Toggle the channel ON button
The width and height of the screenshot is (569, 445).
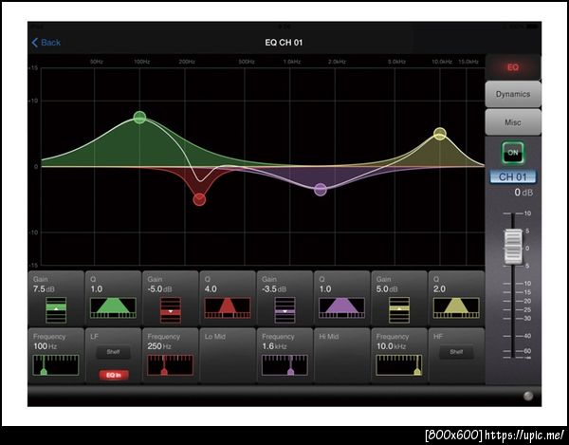(x=513, y=153)
